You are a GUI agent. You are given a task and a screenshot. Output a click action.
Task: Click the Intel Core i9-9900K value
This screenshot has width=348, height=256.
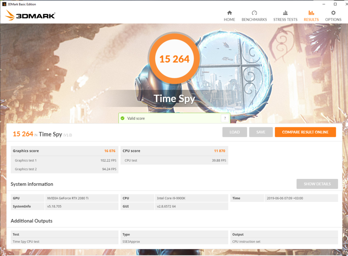point(171,198)
